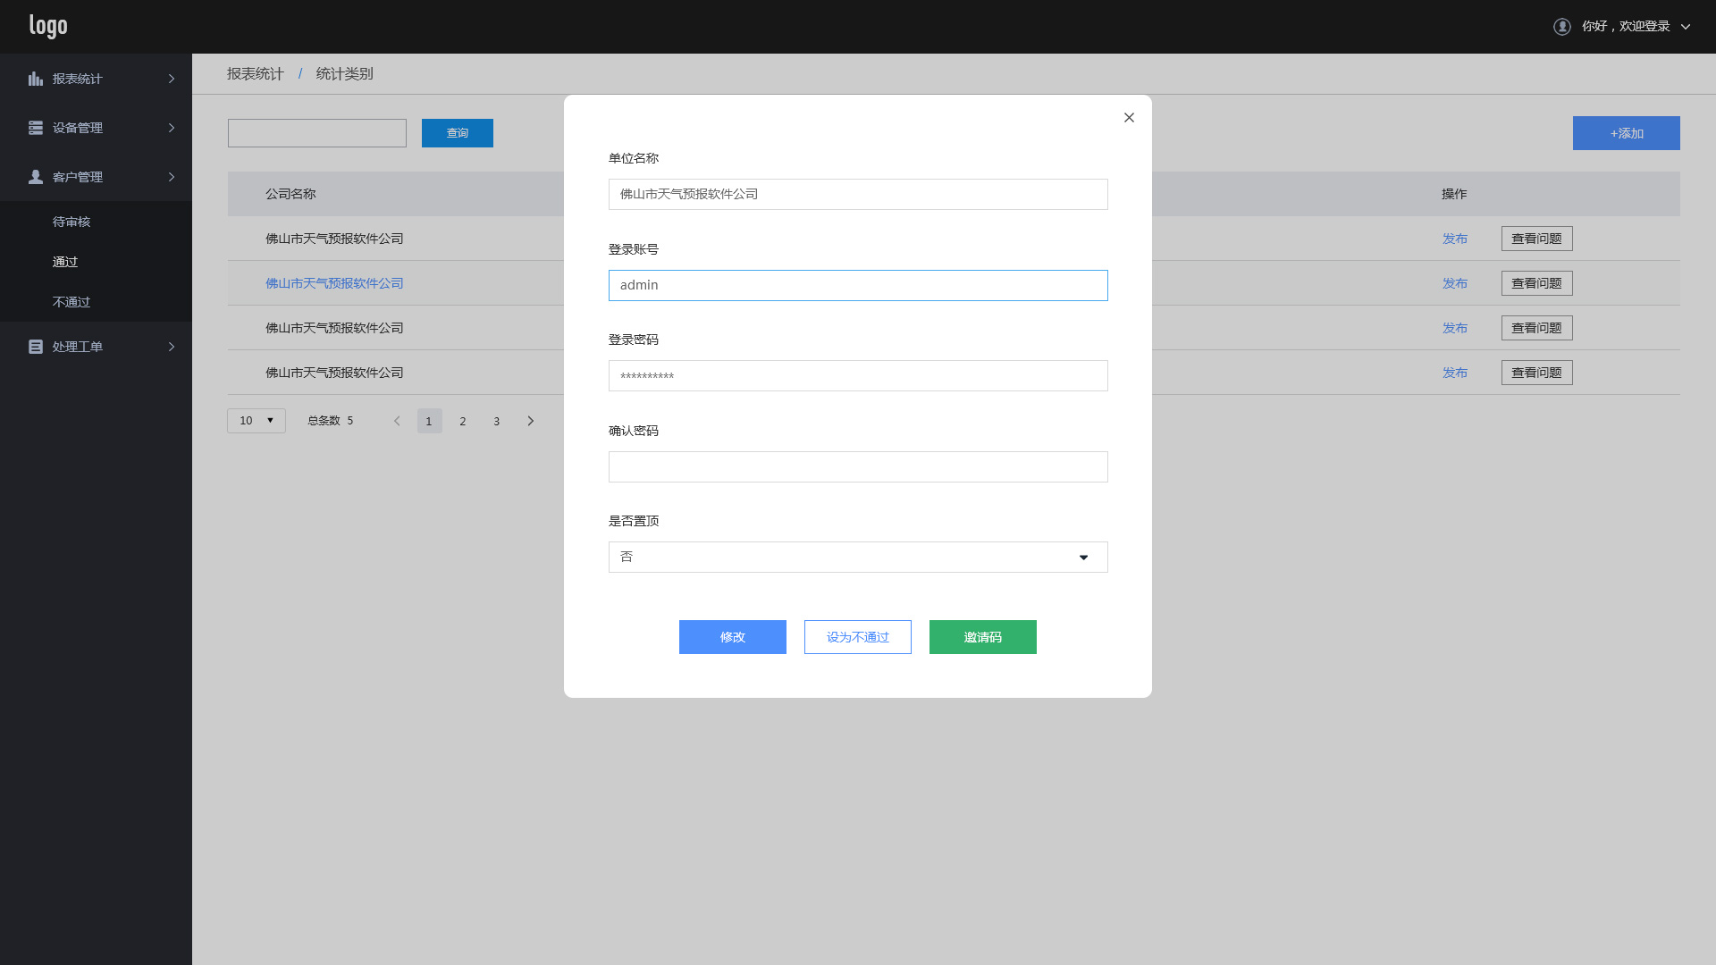Click the 登录账号 field containing admin

pyautogui.click(x=857, y=286)
